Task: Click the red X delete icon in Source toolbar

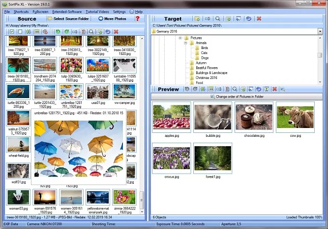Action: (x=116, y=31)
